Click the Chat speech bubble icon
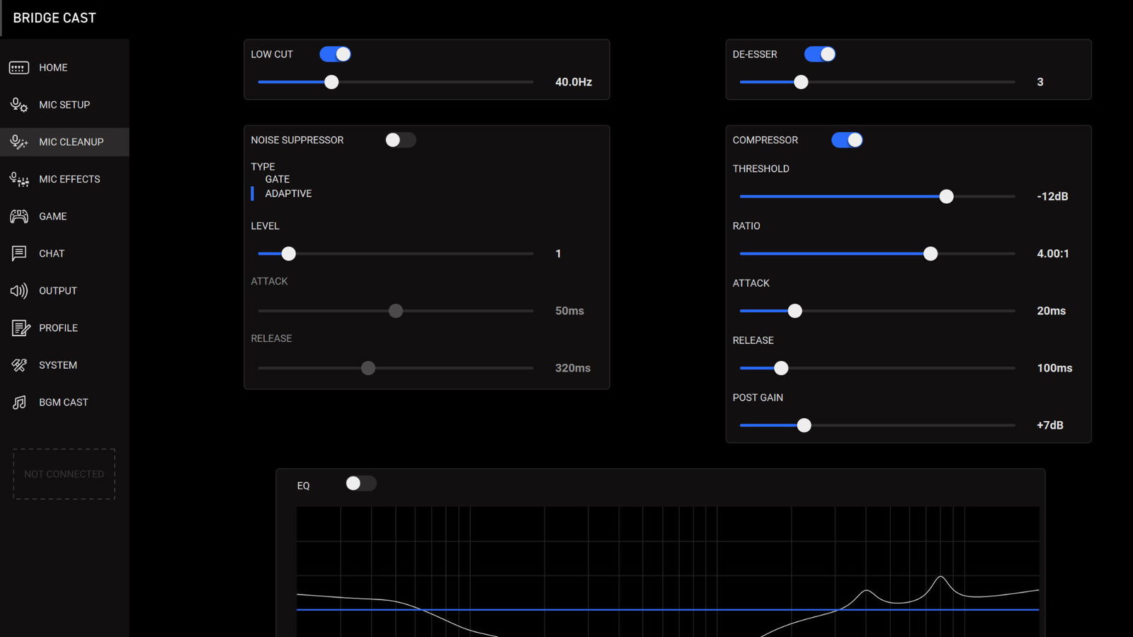 (x=18, y=253)
